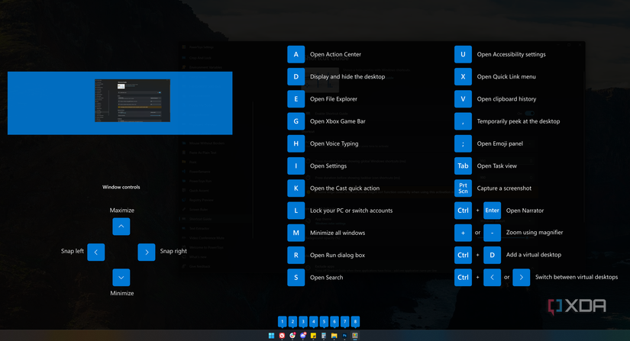This screenshot has height=341, width=630.
Task: Click the semicolon key tile for Emoji panel
Action: 463,143
